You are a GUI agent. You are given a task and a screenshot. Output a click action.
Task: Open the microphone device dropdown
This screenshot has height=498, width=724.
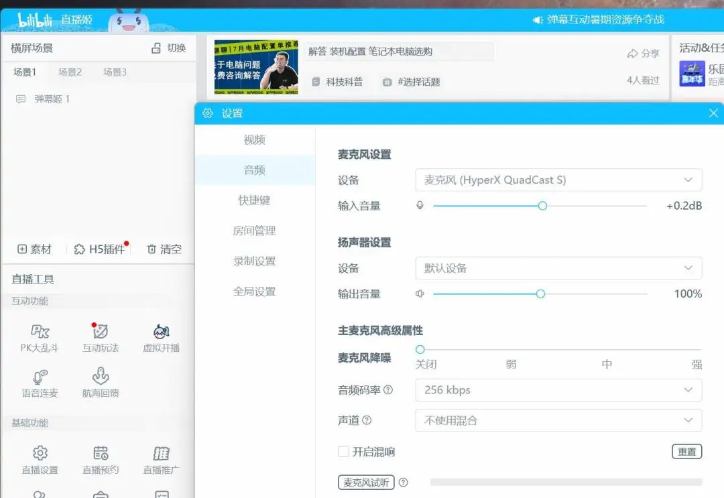pyautogui.click(x=558, y=180)
